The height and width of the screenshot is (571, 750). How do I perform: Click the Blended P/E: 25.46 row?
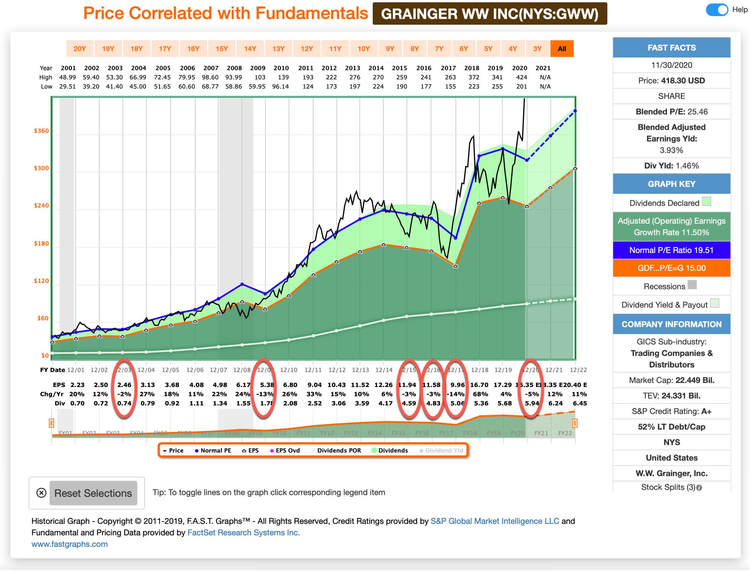click(x=671, y=112)
